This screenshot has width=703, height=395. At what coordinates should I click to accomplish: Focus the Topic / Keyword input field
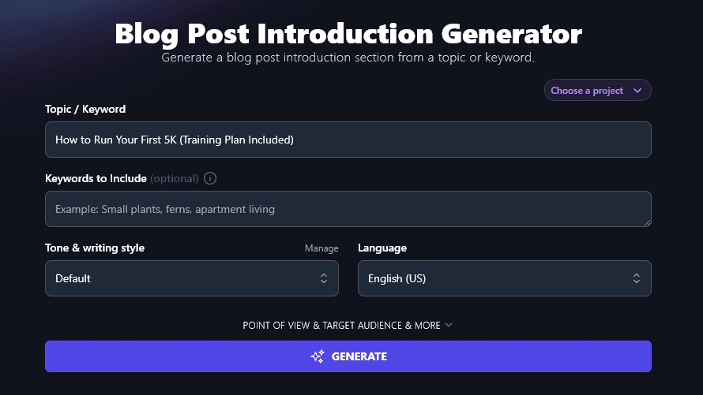click(x=348, y=140)
